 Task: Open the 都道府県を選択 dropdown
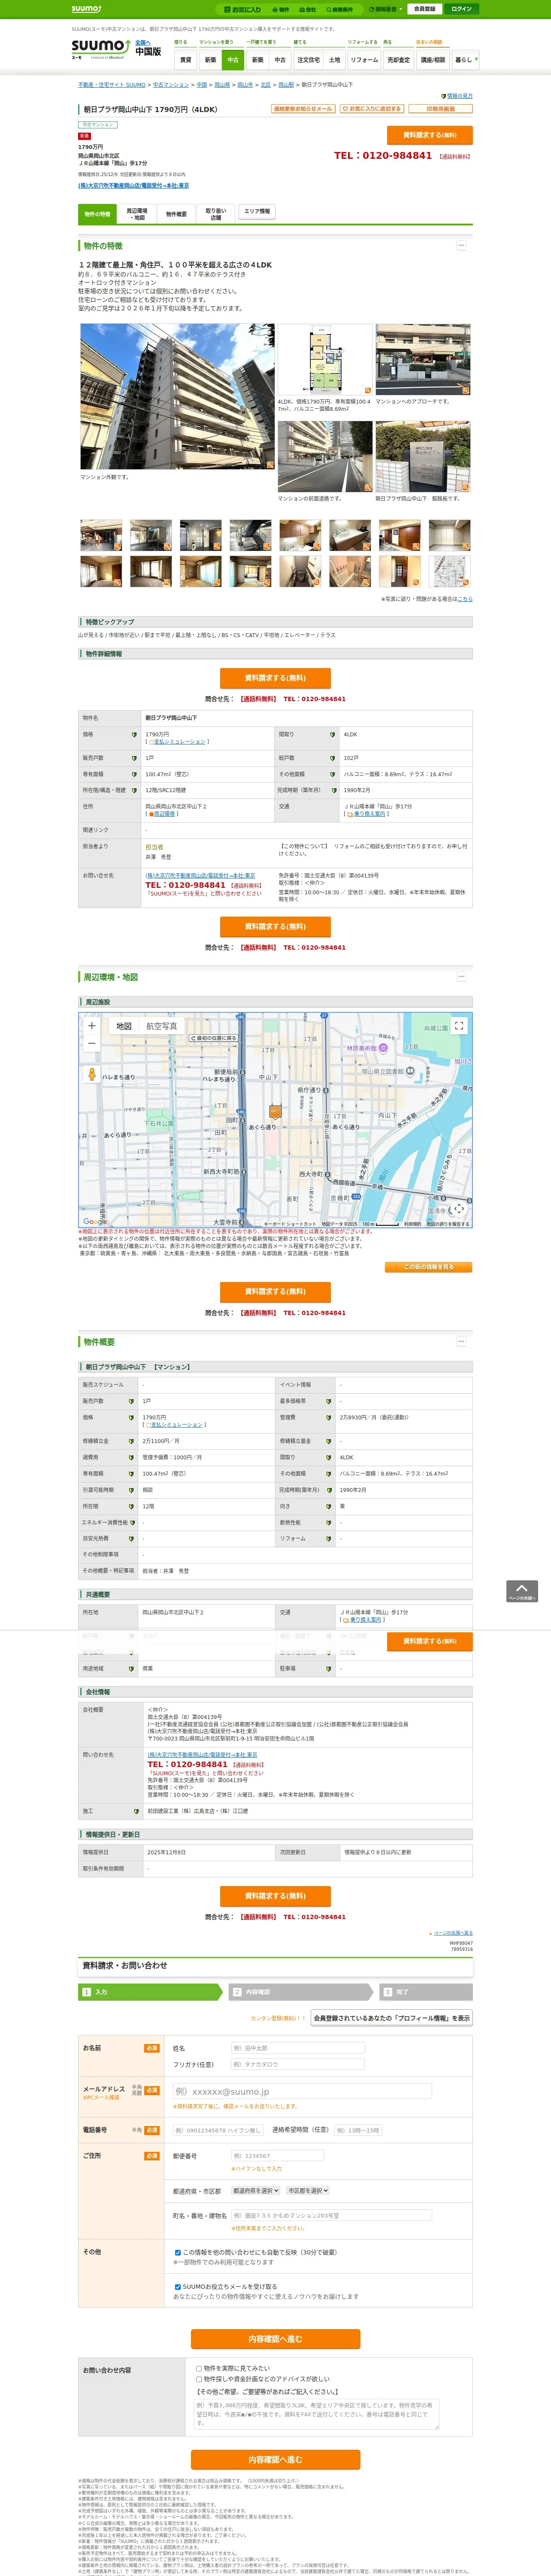[x=256, y=2190]
